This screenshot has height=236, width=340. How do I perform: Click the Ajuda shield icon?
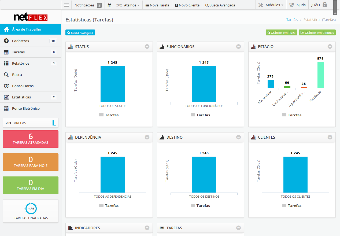coord(292,5)
